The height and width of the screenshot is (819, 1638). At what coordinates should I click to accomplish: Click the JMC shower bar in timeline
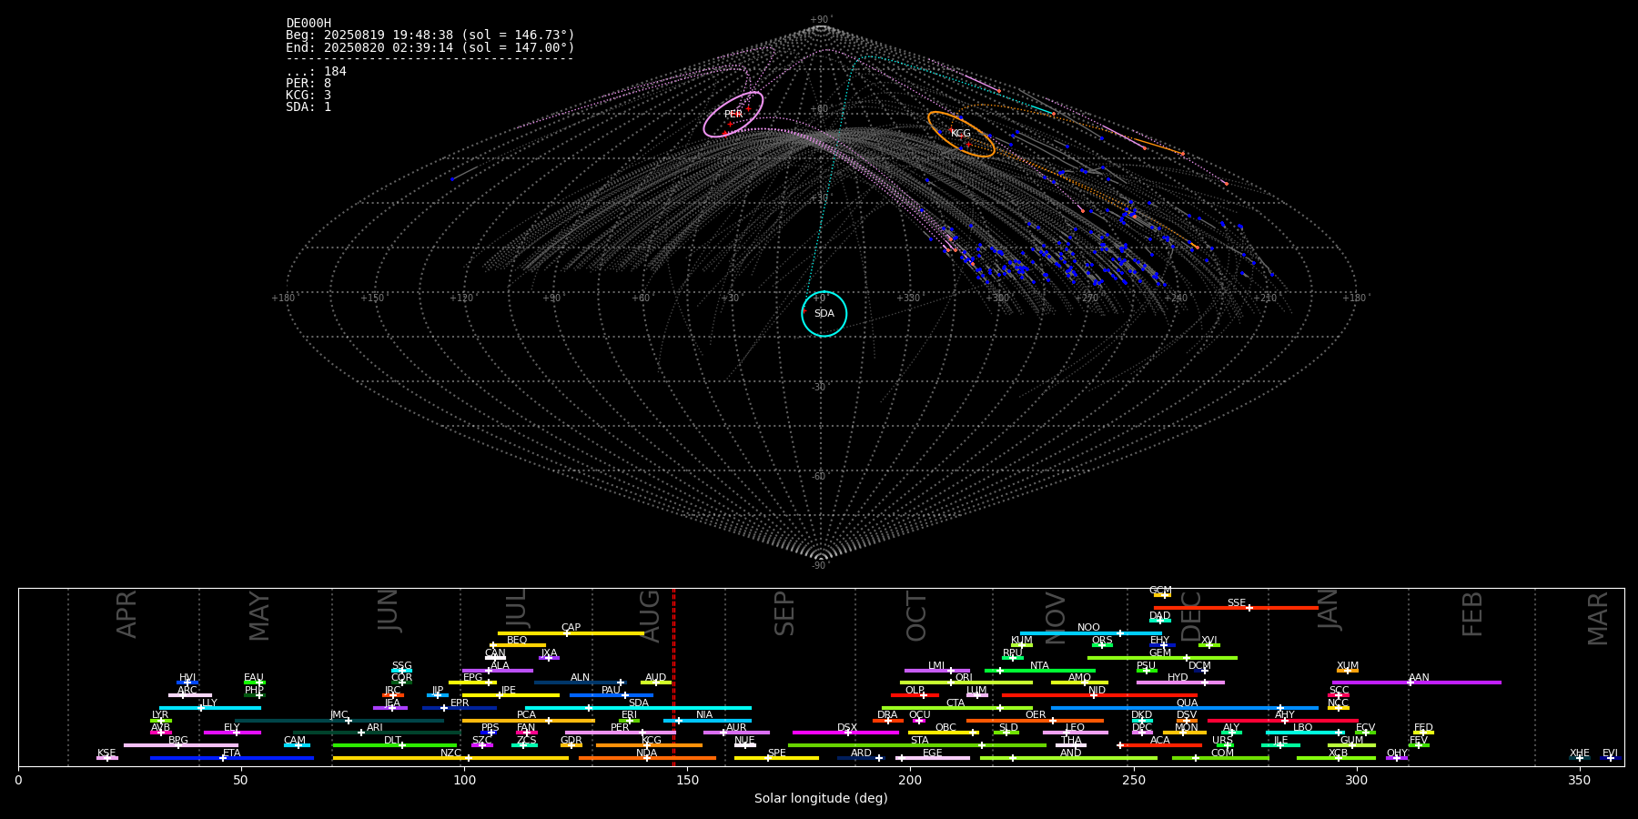tap(339, 721)
